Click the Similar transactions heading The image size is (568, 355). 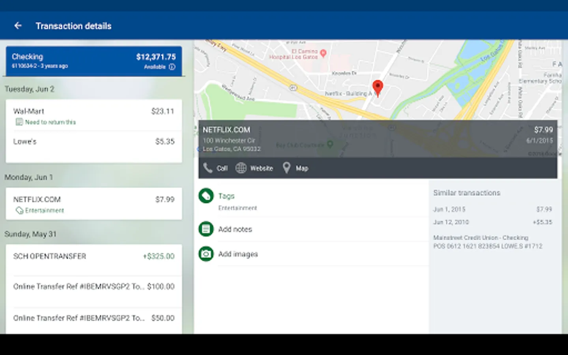467,193
